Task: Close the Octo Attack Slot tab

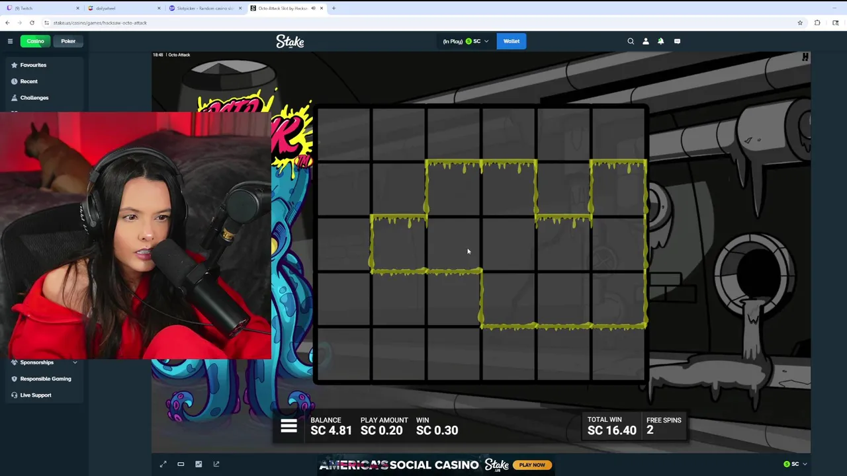Action: point(322,8)
